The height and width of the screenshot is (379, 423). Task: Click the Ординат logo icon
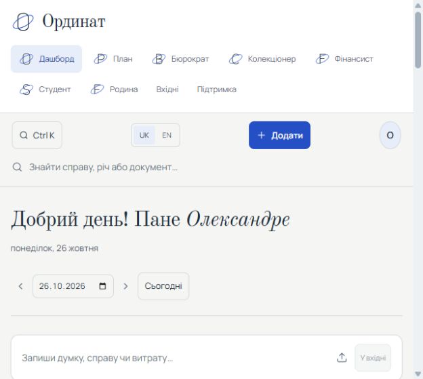(x=23, y=21)
